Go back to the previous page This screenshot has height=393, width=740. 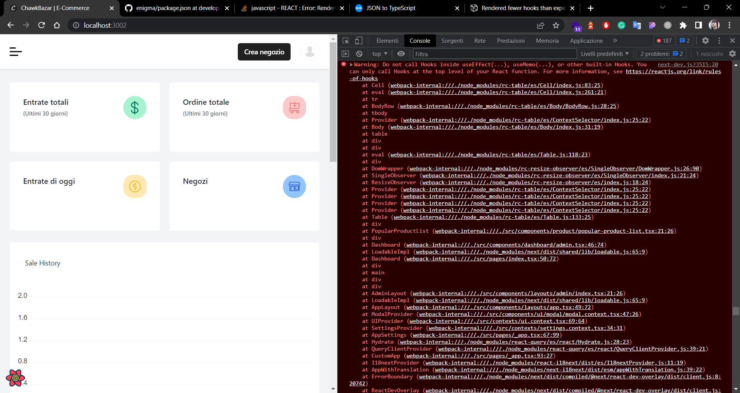(10, 25)
